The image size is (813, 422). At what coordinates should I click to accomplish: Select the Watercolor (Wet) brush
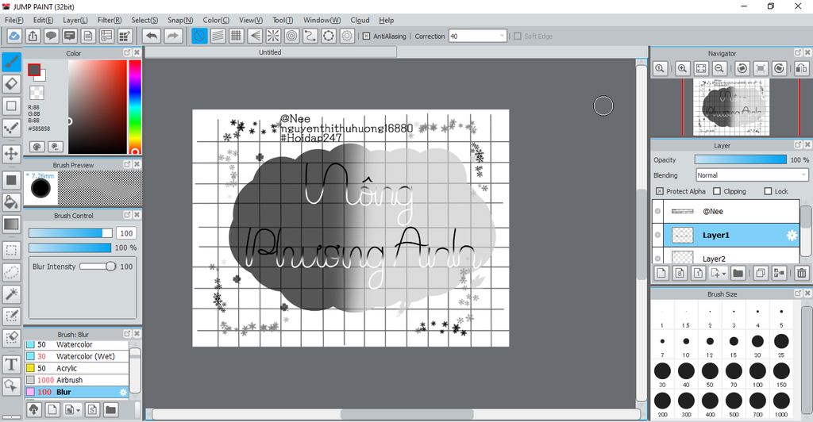[77, 356]
